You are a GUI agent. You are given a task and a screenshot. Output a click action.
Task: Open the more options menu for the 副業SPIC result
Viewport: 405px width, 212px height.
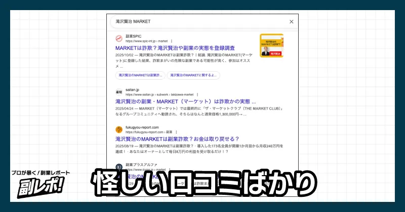(x=172, y=41)
